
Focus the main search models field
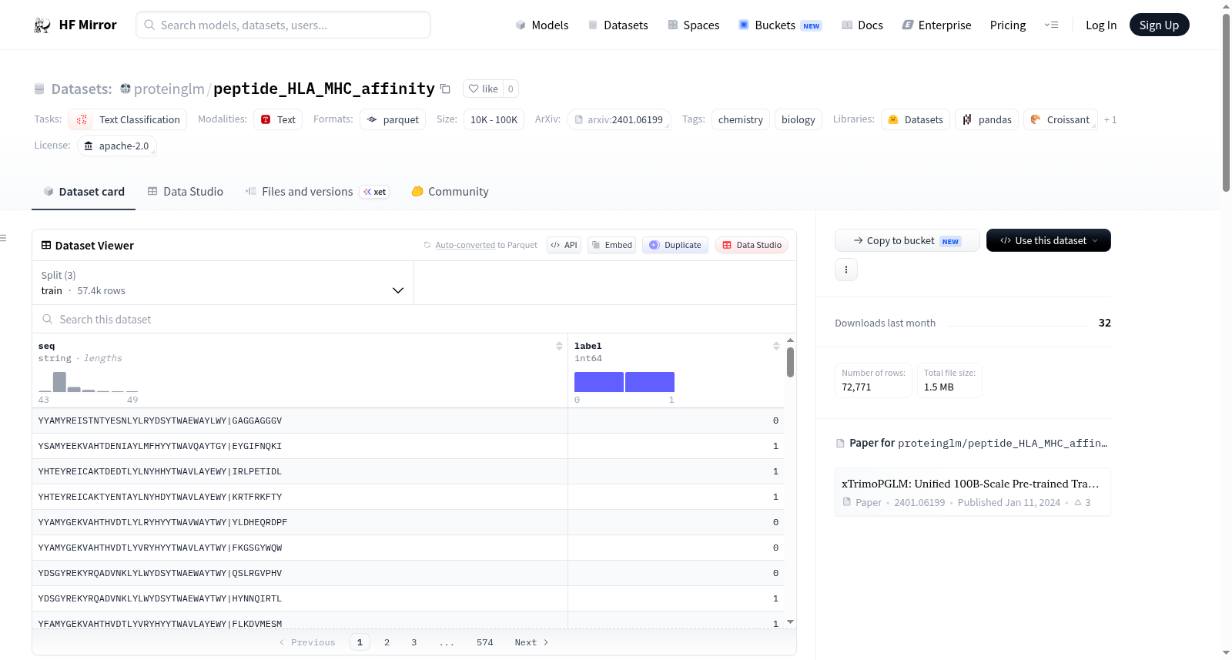click(x=283, y=25)
